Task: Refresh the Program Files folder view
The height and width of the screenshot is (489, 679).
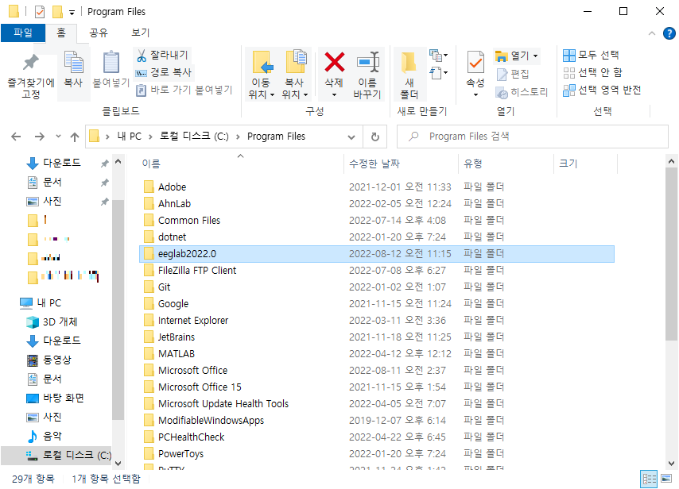Action: [x=375, y=137]
